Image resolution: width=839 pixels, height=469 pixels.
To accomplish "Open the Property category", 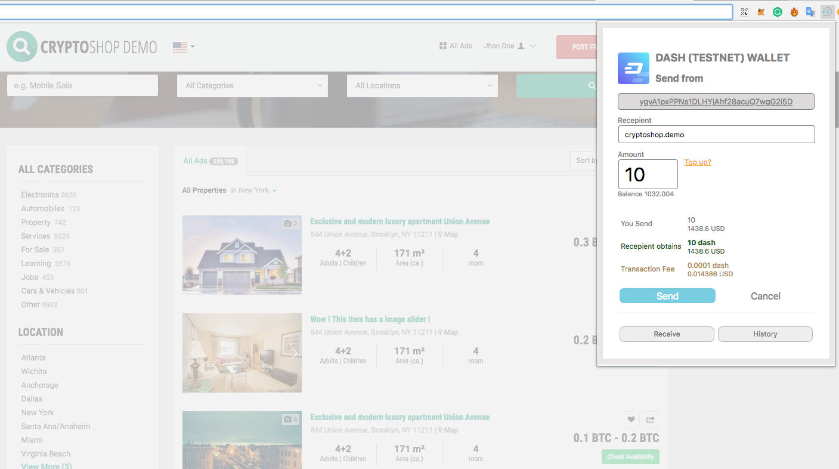I will point(36,222).
